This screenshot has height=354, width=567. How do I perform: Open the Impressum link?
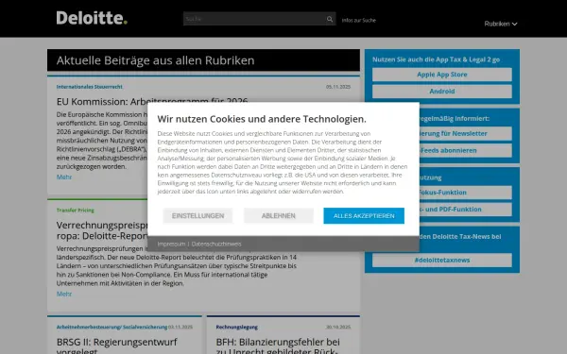coord(171,244)
